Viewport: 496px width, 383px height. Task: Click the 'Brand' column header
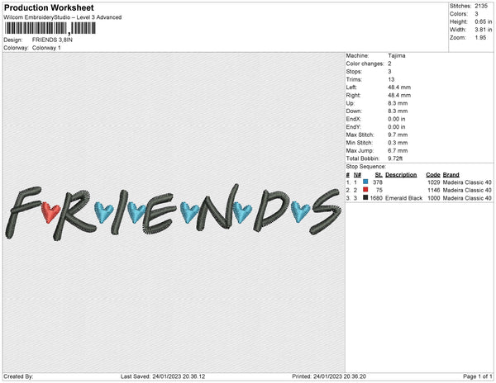(451, 175)
